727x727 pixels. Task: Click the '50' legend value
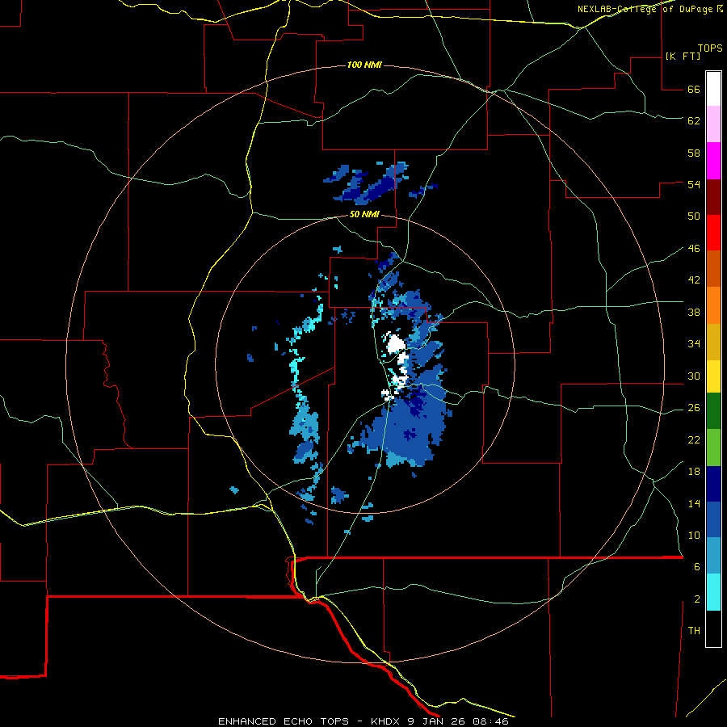(x=694, y=216)
